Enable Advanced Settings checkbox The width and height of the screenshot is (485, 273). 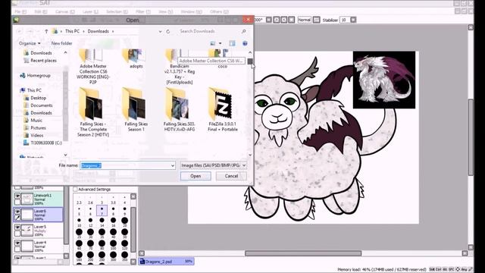coord(76,189)
